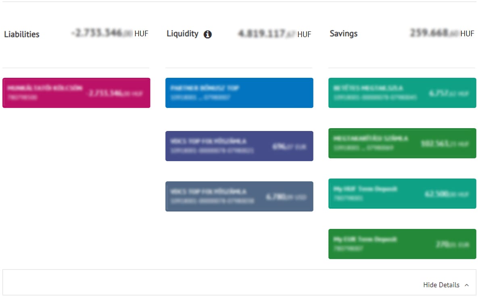Click the Liabilities column heading
This screenshot has width=478, height=297.
(22, 34)
